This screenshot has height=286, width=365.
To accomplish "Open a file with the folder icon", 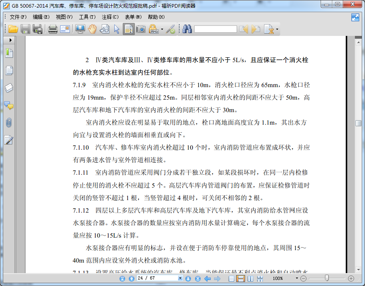I will 13,29.
